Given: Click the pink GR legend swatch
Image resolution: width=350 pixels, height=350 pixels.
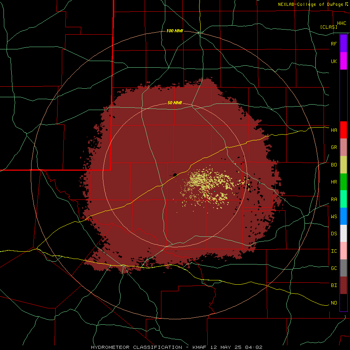Looking at the screenshot, I should coord(343,147).
